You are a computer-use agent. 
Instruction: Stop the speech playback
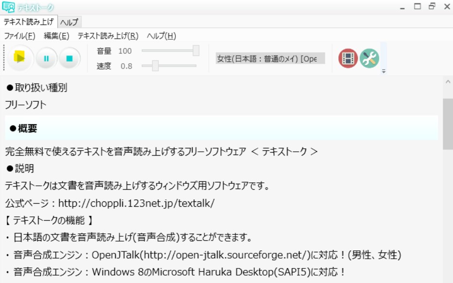click(69, 59)
